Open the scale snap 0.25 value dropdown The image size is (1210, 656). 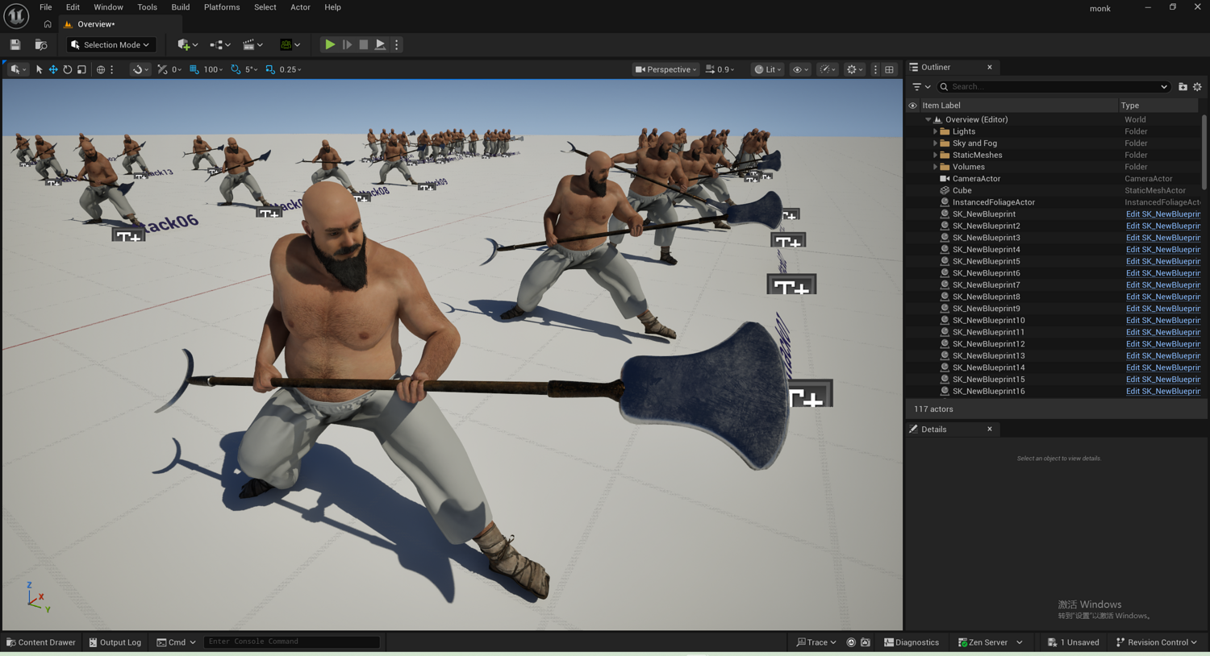pos(290,69)
